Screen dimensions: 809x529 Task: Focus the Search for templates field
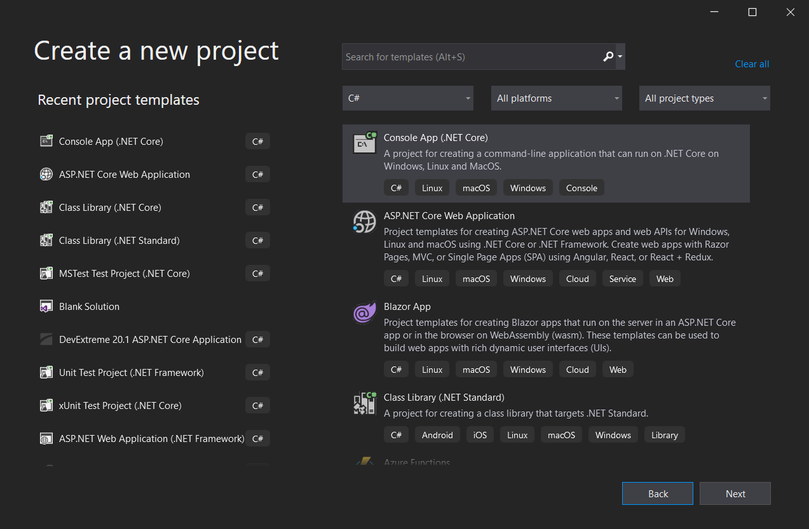[x=470, y=57]
